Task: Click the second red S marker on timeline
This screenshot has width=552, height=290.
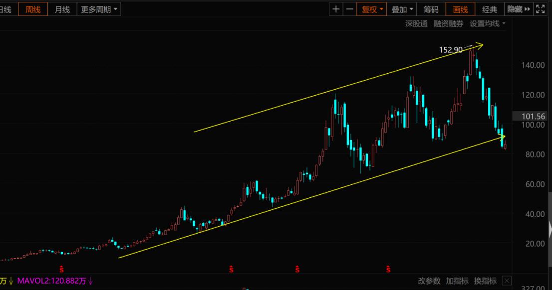Action: tap(231, 270)
